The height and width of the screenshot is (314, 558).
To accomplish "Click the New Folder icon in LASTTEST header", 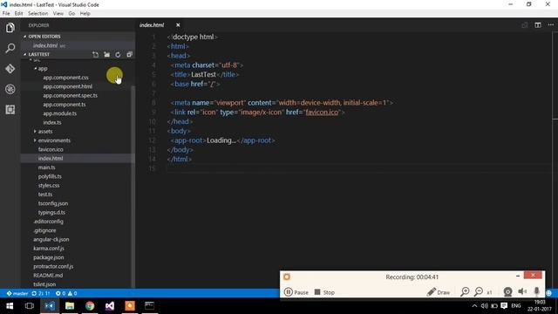I will point(106,54).
